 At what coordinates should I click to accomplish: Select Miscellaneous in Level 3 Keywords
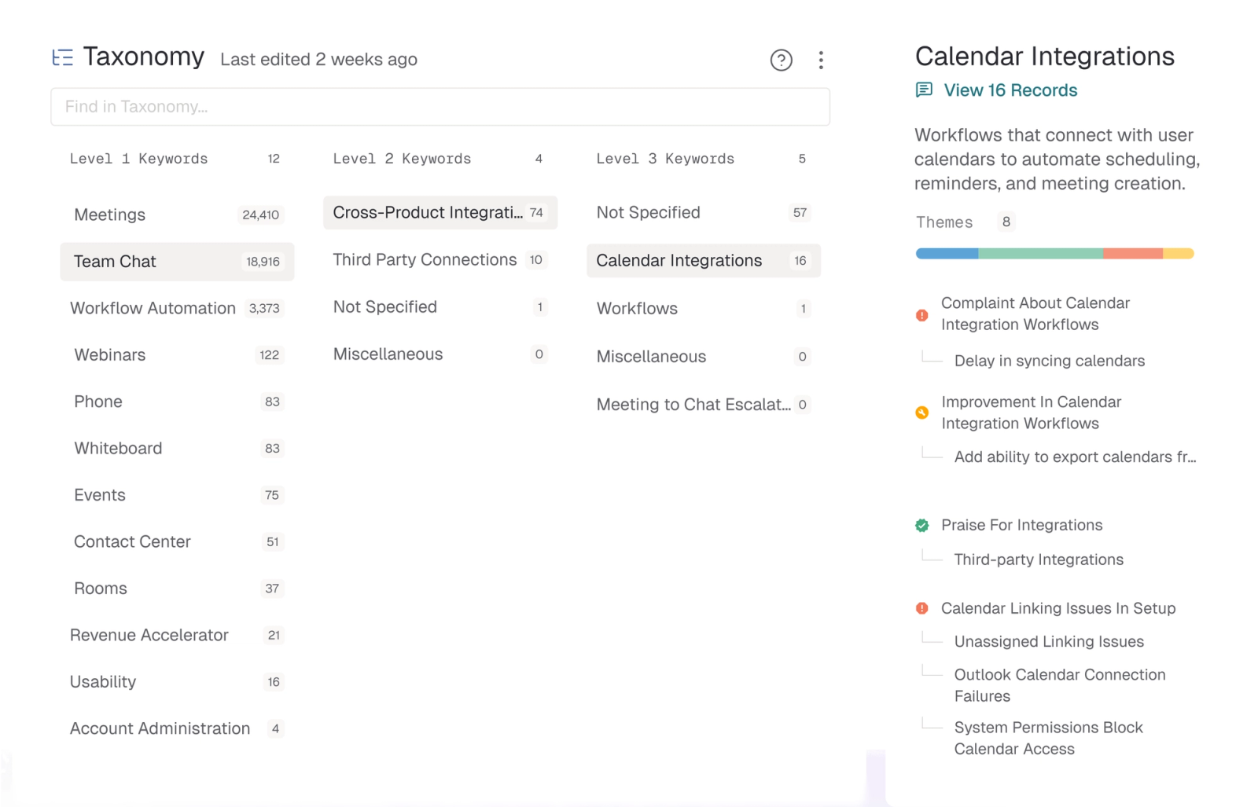704,357
